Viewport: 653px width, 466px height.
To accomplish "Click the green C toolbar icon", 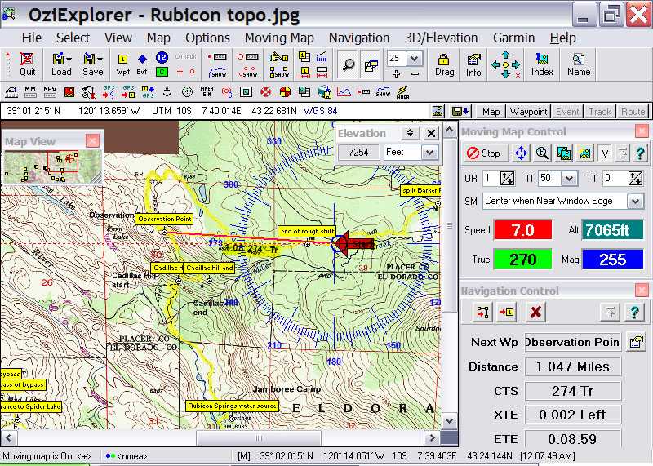I will [x=162, y=72].
